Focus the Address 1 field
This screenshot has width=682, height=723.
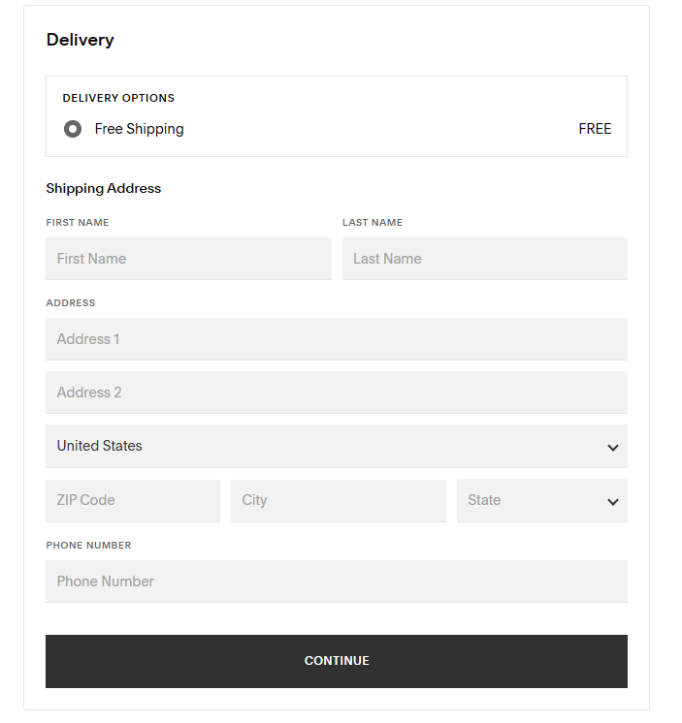[336, 339]
